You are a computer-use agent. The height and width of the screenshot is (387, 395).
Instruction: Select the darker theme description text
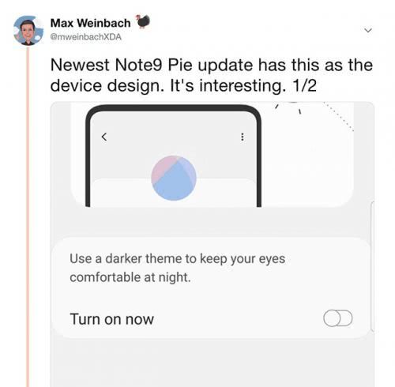(177, 268)
